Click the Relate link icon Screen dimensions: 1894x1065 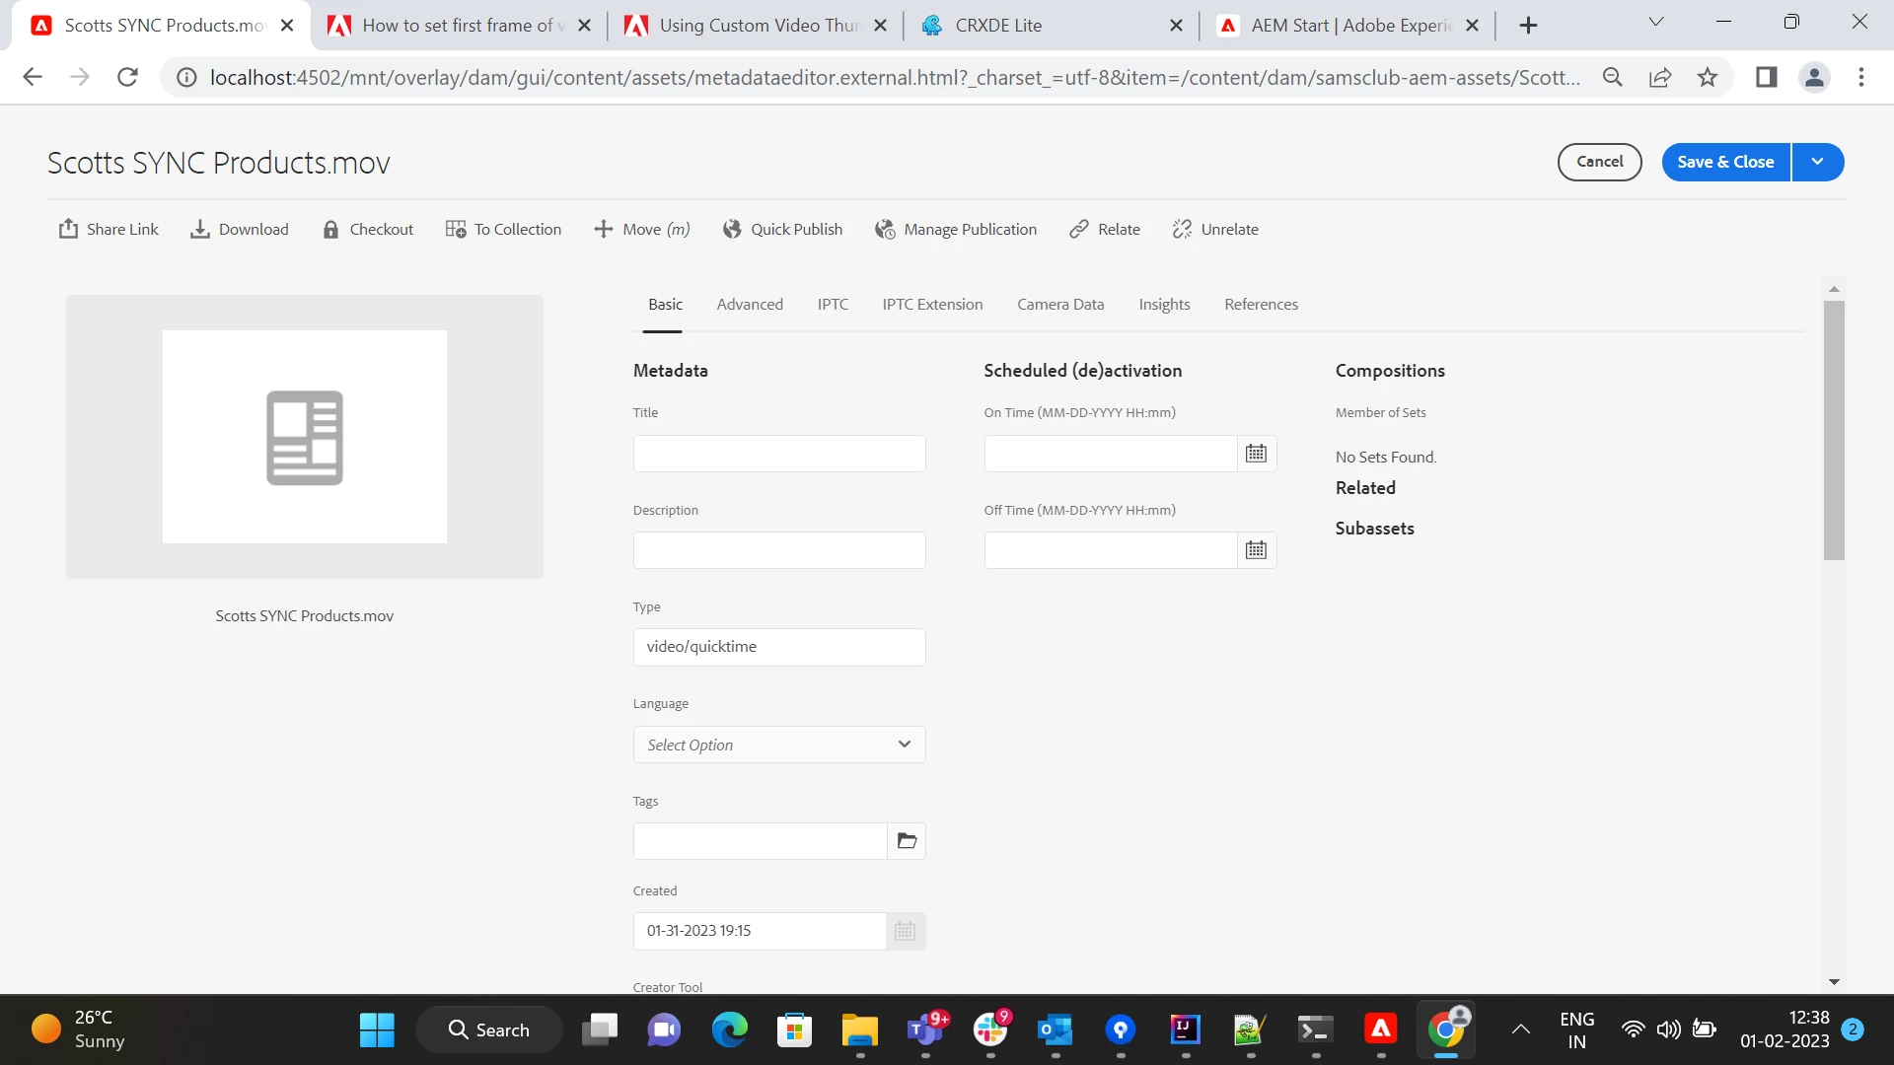pos(1079,229)
